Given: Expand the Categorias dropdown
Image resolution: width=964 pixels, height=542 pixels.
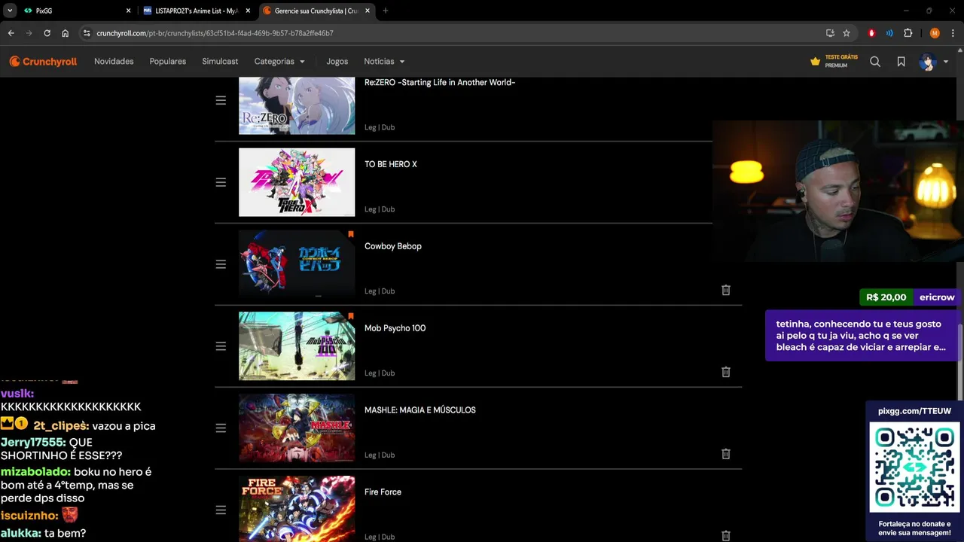Looking at the screenshot, I should coord(279,62).
